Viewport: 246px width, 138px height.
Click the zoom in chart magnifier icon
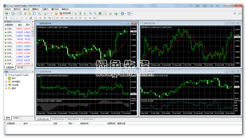pos(90,13)
